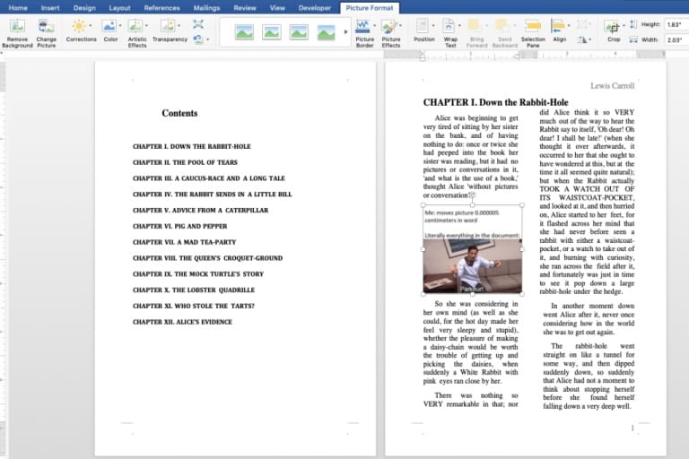The image size is (689, 459).
Task: Open the Transparency dropdown arrow
Action: (179, 25)
